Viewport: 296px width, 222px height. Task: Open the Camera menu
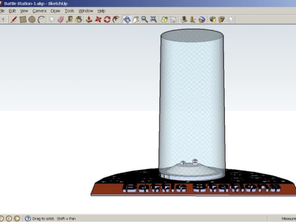[x=39, y=11]
